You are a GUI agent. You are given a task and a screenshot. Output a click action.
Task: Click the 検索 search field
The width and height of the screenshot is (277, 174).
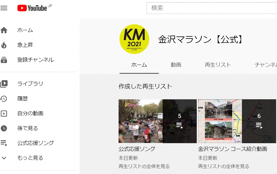click(x=212, y=8)
